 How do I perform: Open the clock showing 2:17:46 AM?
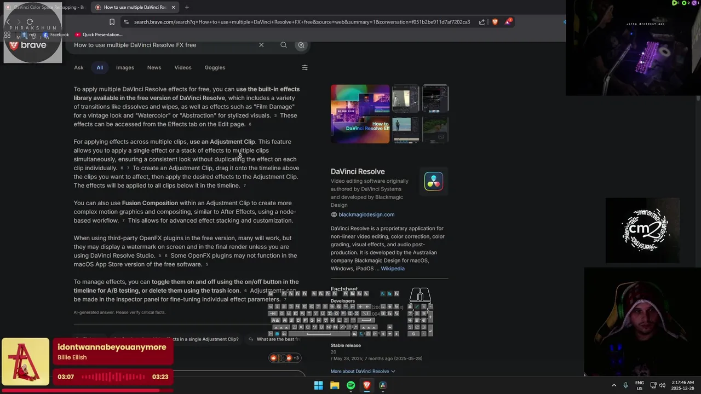pos(682,385)
